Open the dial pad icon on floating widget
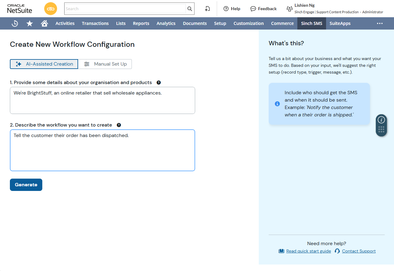 (381, 129)
